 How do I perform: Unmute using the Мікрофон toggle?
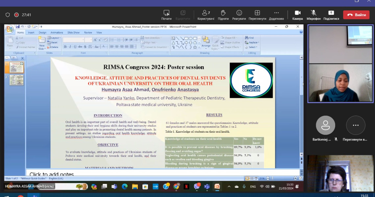(313, 15)
